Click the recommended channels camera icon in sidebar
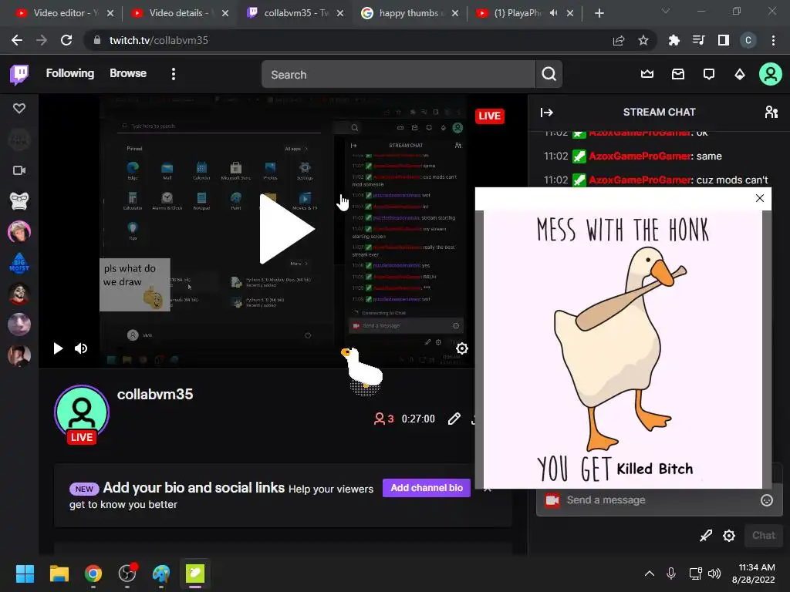This screenshot has width=790, height=592. (19, 170)
